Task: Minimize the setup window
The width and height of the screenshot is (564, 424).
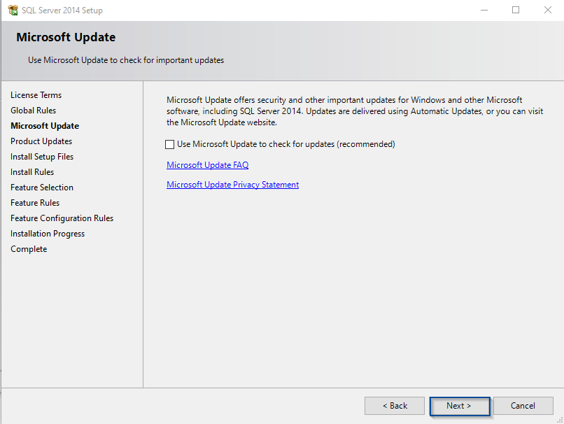Action: [x=484, y=10]
